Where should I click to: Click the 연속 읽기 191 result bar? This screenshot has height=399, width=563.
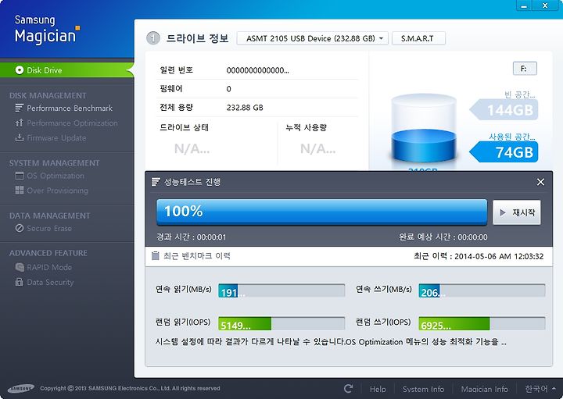coord(281,290)
